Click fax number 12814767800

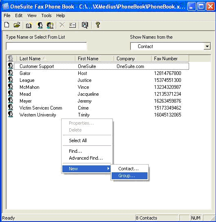[168, 73]
